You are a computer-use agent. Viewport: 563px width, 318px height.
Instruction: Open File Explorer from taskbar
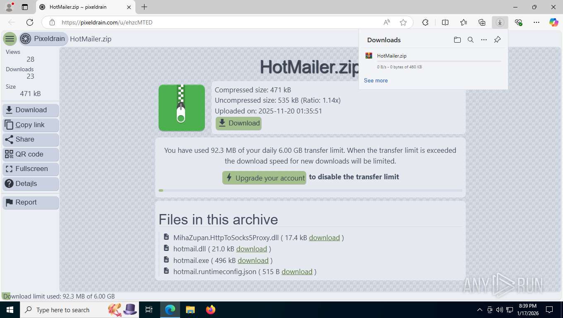click(190, 310)
